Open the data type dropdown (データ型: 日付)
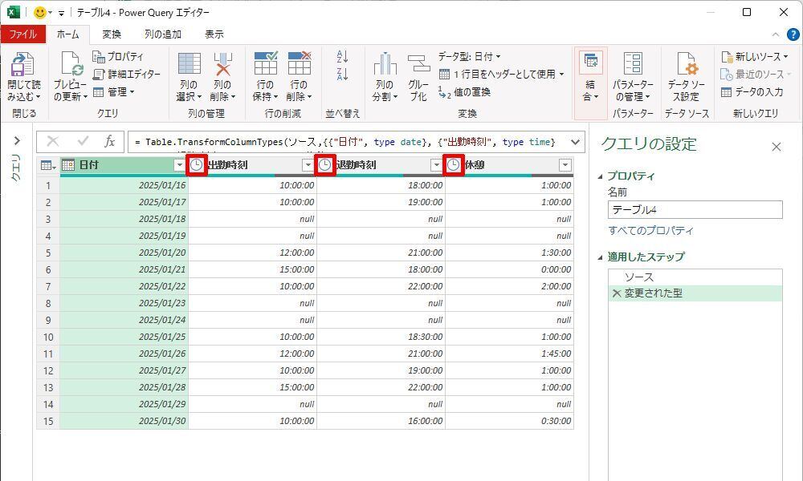The image size is (803, 481). pos(469,56)
